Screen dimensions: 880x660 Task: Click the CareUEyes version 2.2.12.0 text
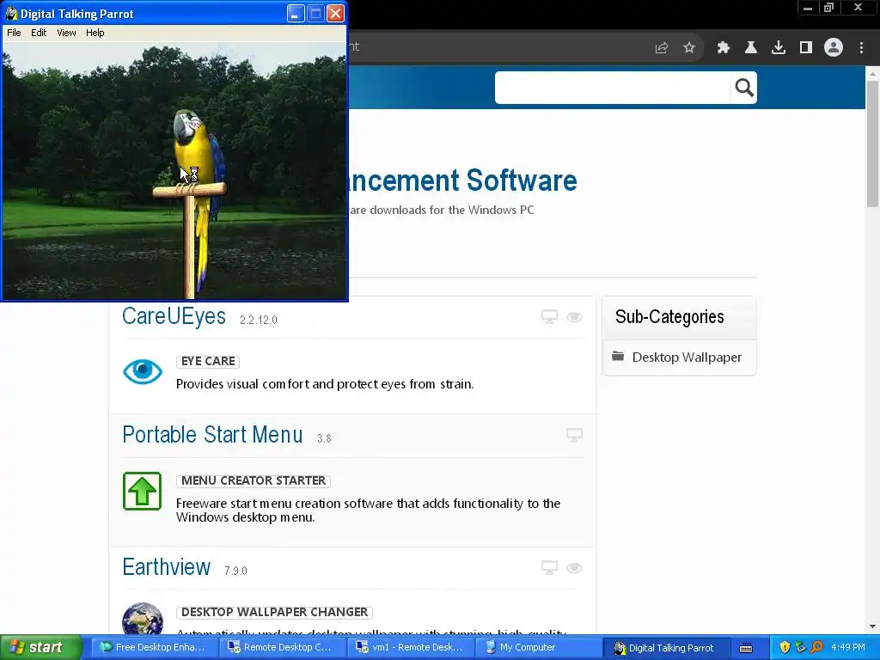tap(258, 320)
